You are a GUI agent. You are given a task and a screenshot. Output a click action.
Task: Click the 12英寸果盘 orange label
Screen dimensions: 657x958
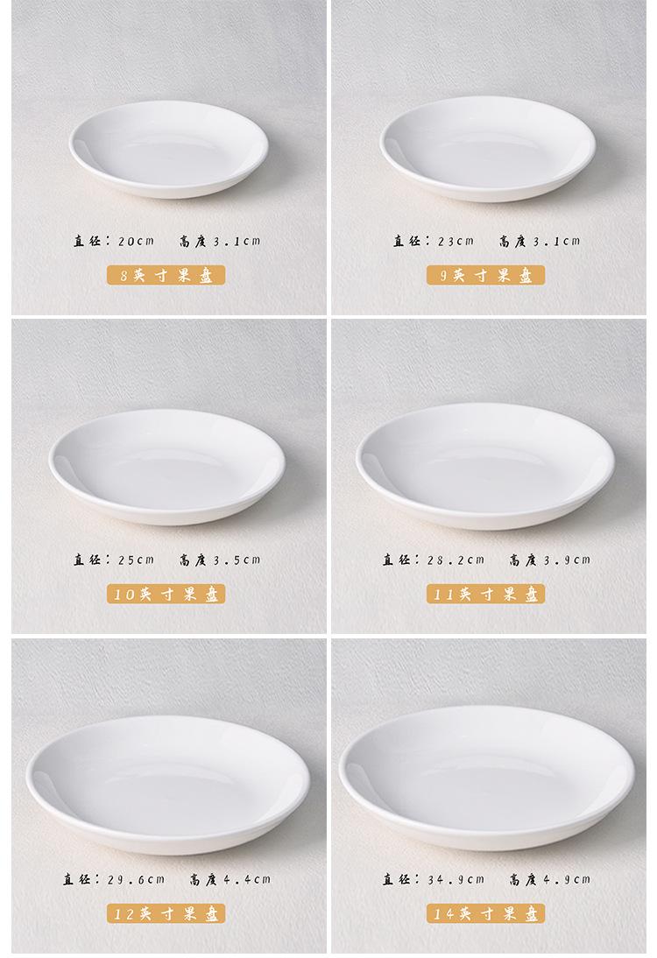pos(166,913)
